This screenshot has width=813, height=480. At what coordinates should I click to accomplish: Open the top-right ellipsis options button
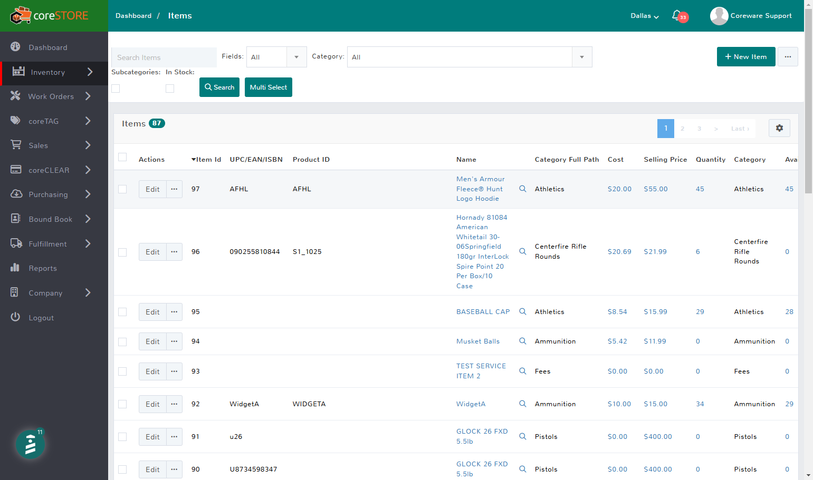[788, 56]
